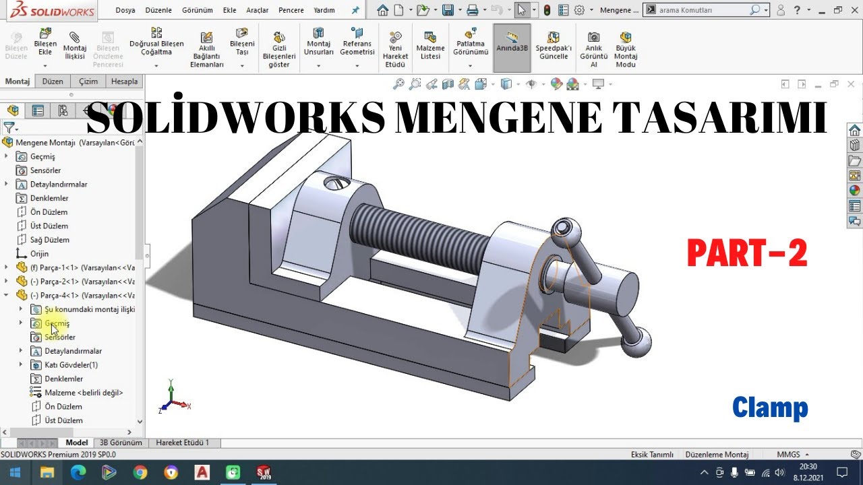Image resolution: width=863 pixels, height=485 pixels.
Task: Click Akıllı Bağlantı Elemanları tool
Action: [x=207, y=49]
